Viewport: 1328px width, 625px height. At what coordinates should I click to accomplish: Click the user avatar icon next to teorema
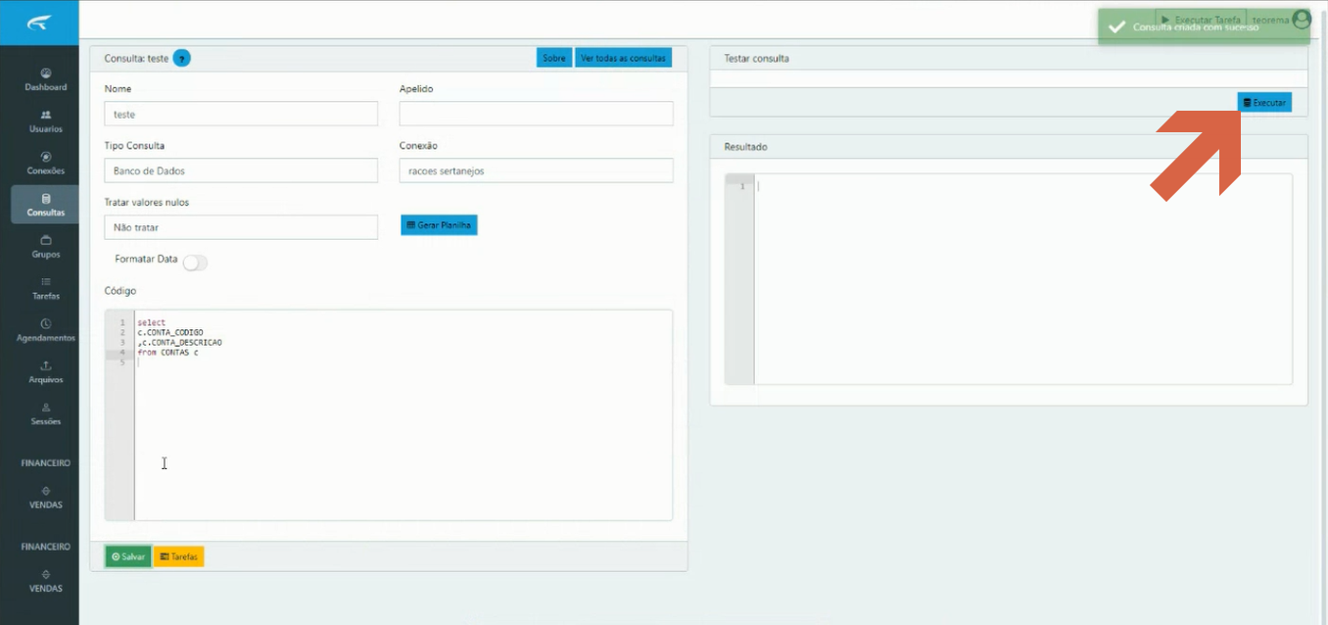(x=1301, y=20)
